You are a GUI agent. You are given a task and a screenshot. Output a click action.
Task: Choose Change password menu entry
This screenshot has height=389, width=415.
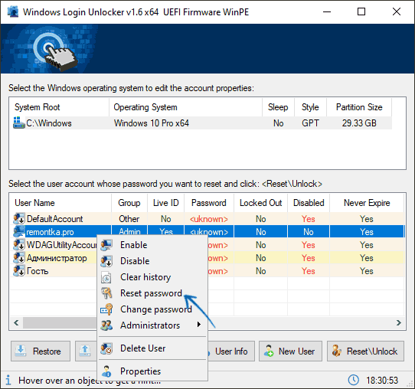[x=156, y=309]
